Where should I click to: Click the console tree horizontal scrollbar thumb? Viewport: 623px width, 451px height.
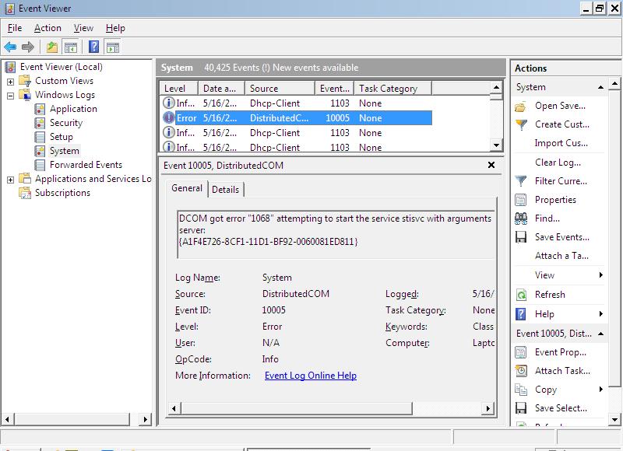[72, 419]
